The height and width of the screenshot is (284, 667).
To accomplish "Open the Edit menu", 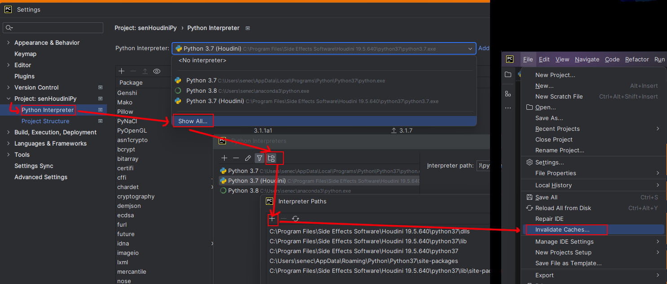I will click(544, 59).
